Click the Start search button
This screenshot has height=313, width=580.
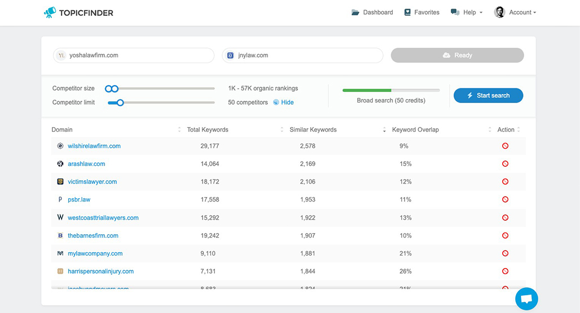[488, 95]
